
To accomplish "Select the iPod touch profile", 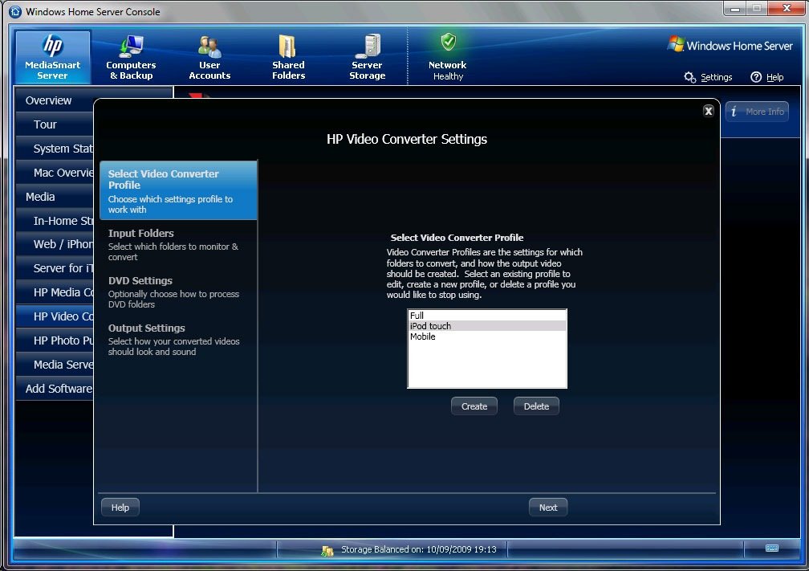I will point(487,326).
